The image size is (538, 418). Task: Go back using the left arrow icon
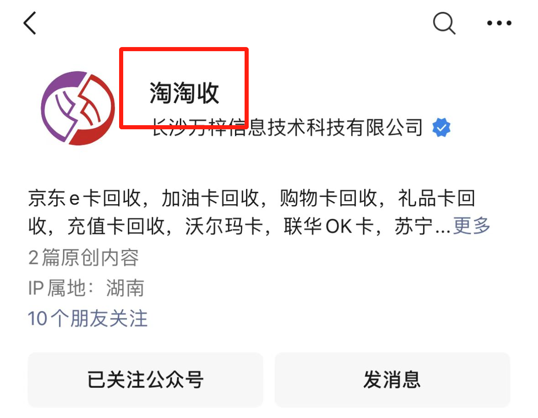pos(30,23)
